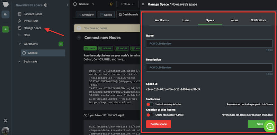Open the More menu in sidebar
This screenshot has width=277, height=135.
point(24,35)
